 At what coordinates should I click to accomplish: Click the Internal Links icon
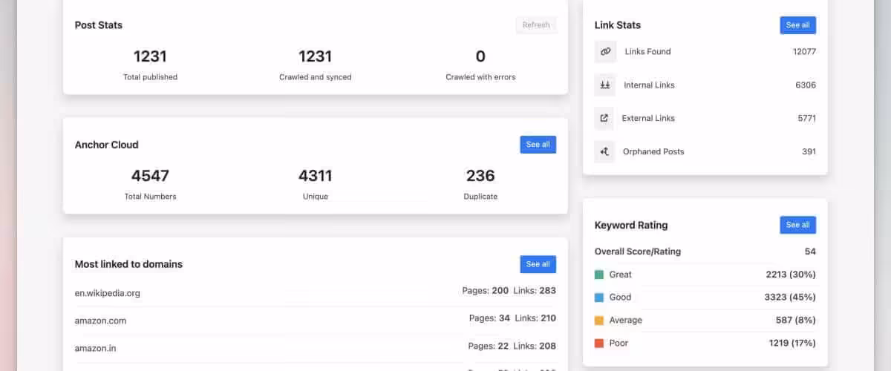point(605,85)
